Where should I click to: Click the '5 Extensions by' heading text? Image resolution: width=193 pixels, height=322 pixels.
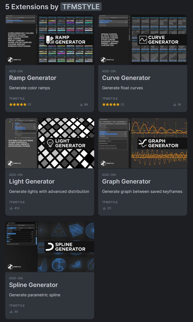(32, 7)
